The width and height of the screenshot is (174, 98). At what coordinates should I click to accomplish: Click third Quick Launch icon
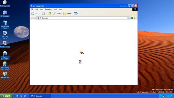click(x=25, y=96)
